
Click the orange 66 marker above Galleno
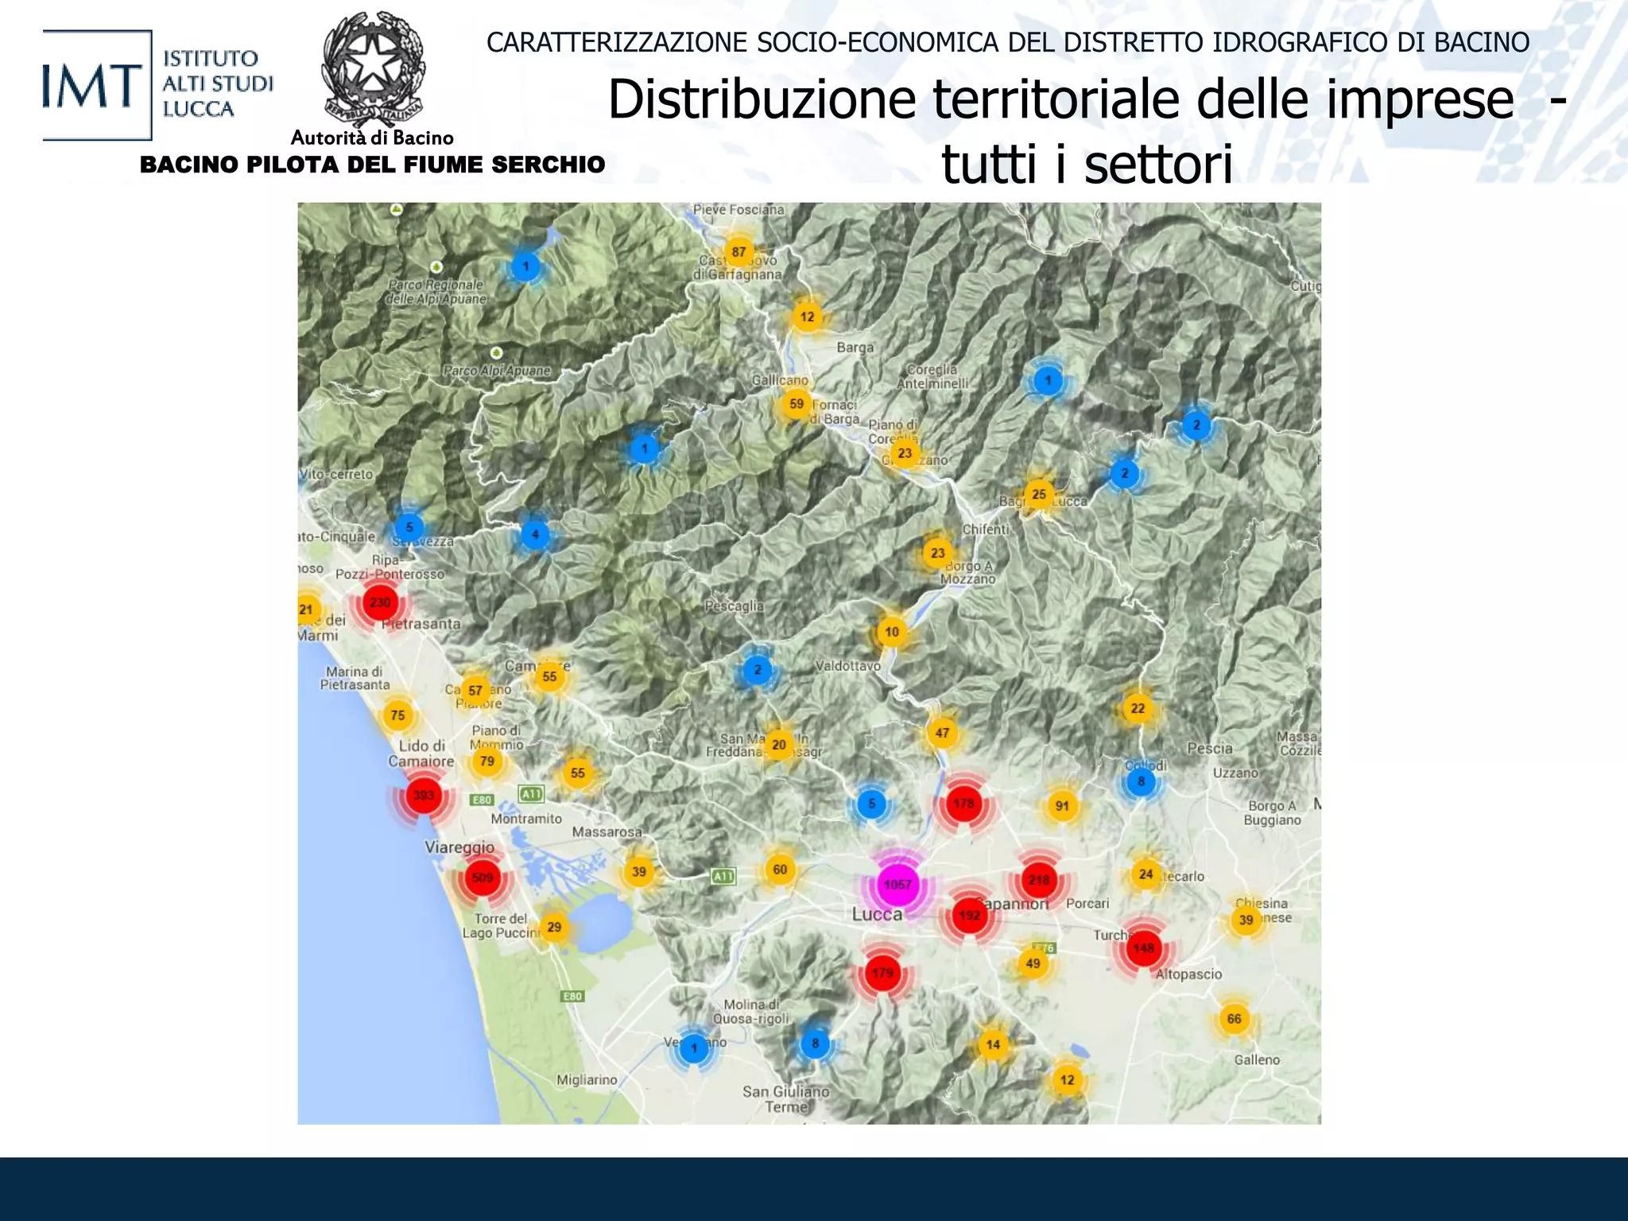point(1234,1019)
